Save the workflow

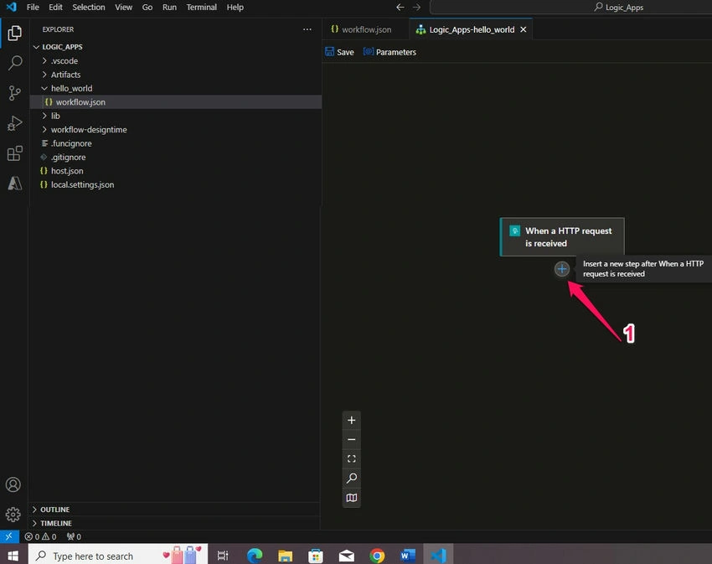pos(339,52)
